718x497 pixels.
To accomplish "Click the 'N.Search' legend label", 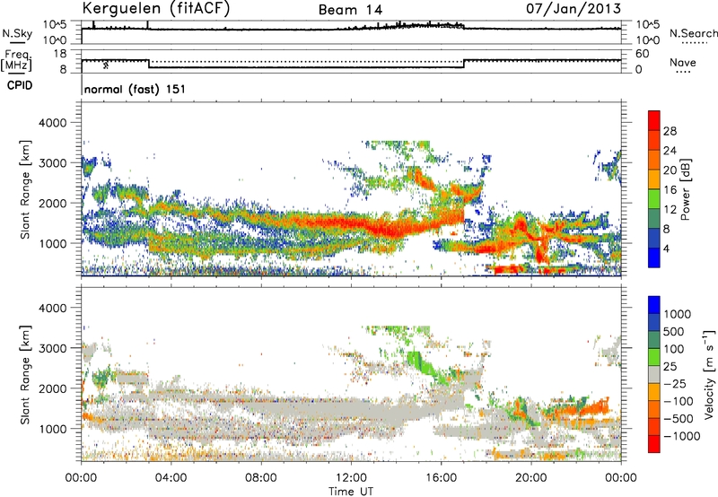I will pos(693,33).
